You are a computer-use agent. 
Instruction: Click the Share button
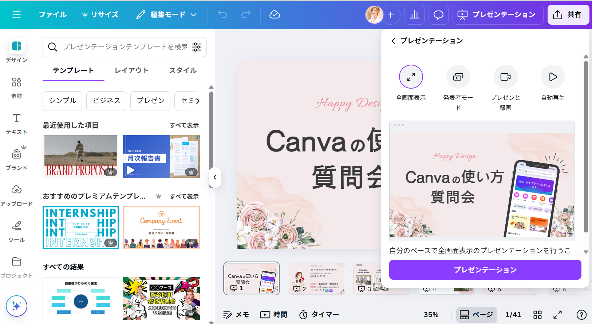pos(568,15)
